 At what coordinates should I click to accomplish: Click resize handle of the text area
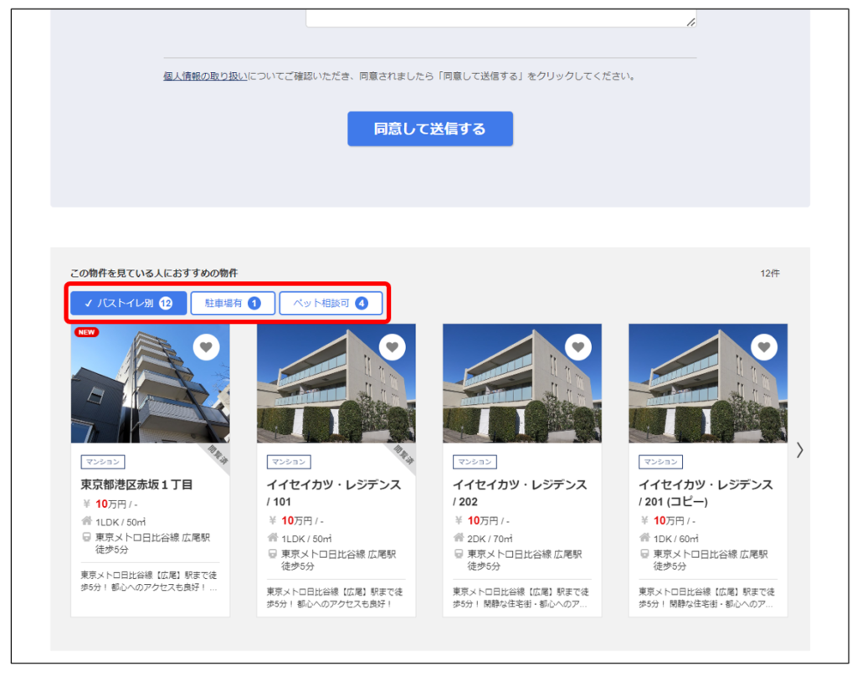(x=690, y=22)
